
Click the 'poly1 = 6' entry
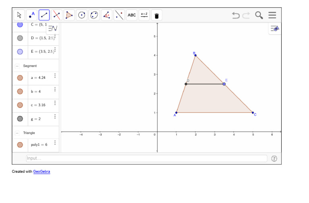[x=39, y=145]
